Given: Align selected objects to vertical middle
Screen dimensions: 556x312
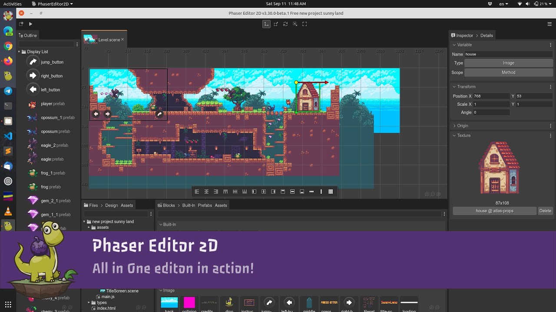Looking at the screenshot, I should (235, 192).
